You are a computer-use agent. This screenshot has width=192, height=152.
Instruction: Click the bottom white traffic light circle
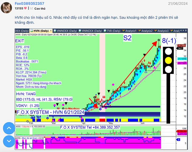tap(168, 70)
